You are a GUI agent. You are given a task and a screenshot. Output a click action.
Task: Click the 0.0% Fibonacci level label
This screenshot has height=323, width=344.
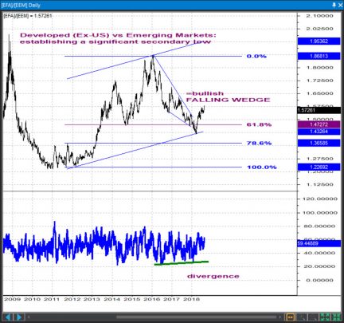coord(256,56)
